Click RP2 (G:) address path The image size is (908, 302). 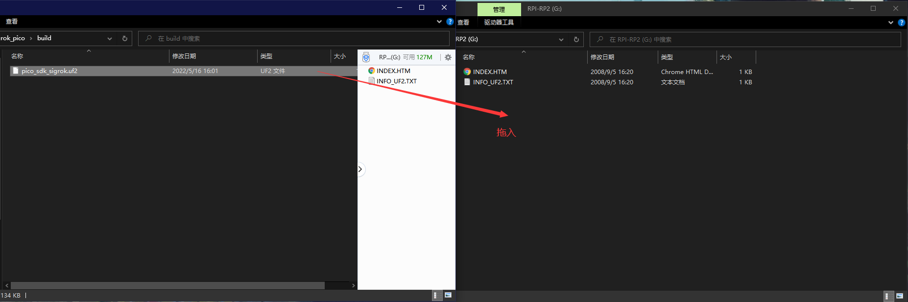[467, 39]
